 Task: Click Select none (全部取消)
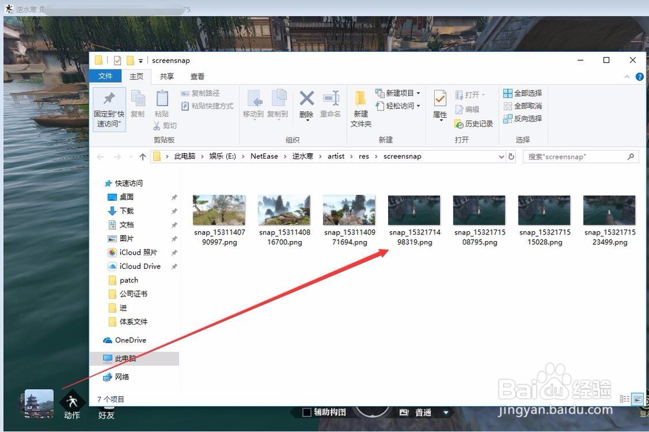point(522,106)
